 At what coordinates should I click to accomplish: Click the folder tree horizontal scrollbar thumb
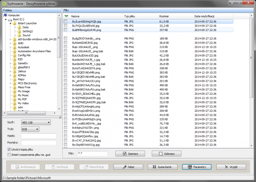[26, 113]
